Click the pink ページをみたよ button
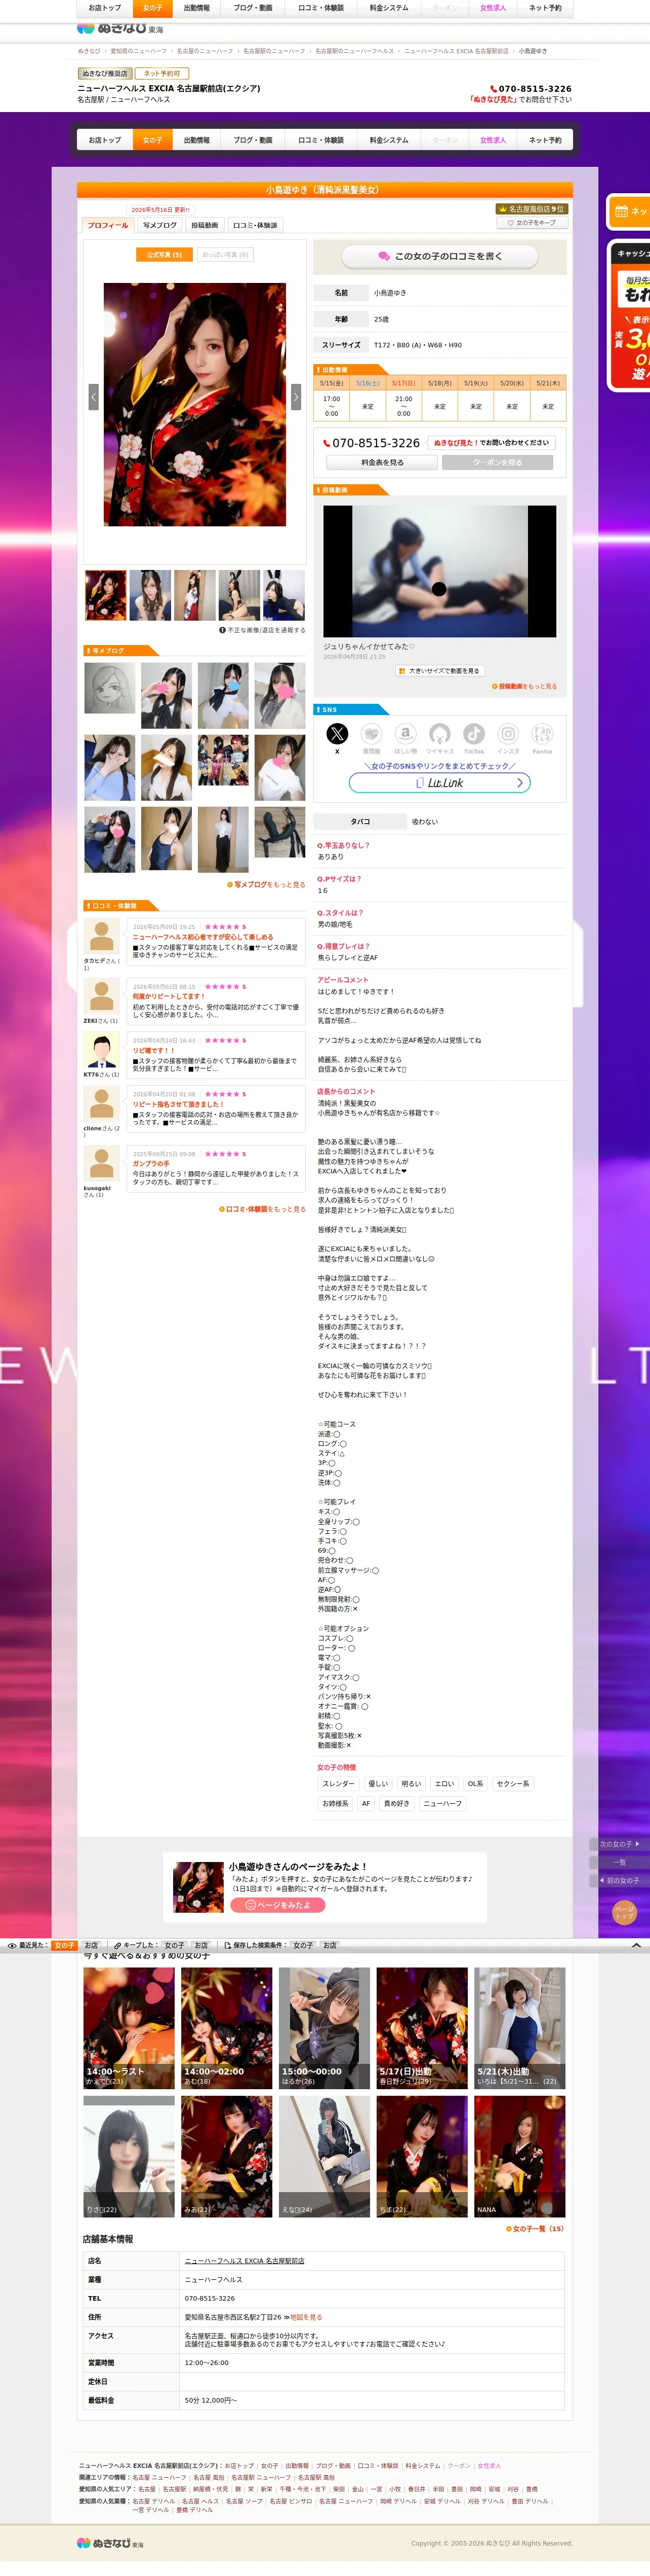Image resolution: width=650 pixels, height=2576 pixels. click(x=277, y=1905)
